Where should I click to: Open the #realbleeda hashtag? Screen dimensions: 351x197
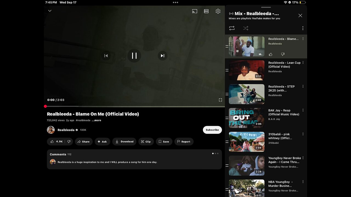coord(83,120)
